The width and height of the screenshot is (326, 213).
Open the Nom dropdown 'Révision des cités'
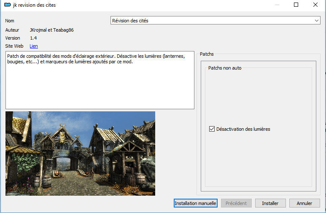(215, 21)
